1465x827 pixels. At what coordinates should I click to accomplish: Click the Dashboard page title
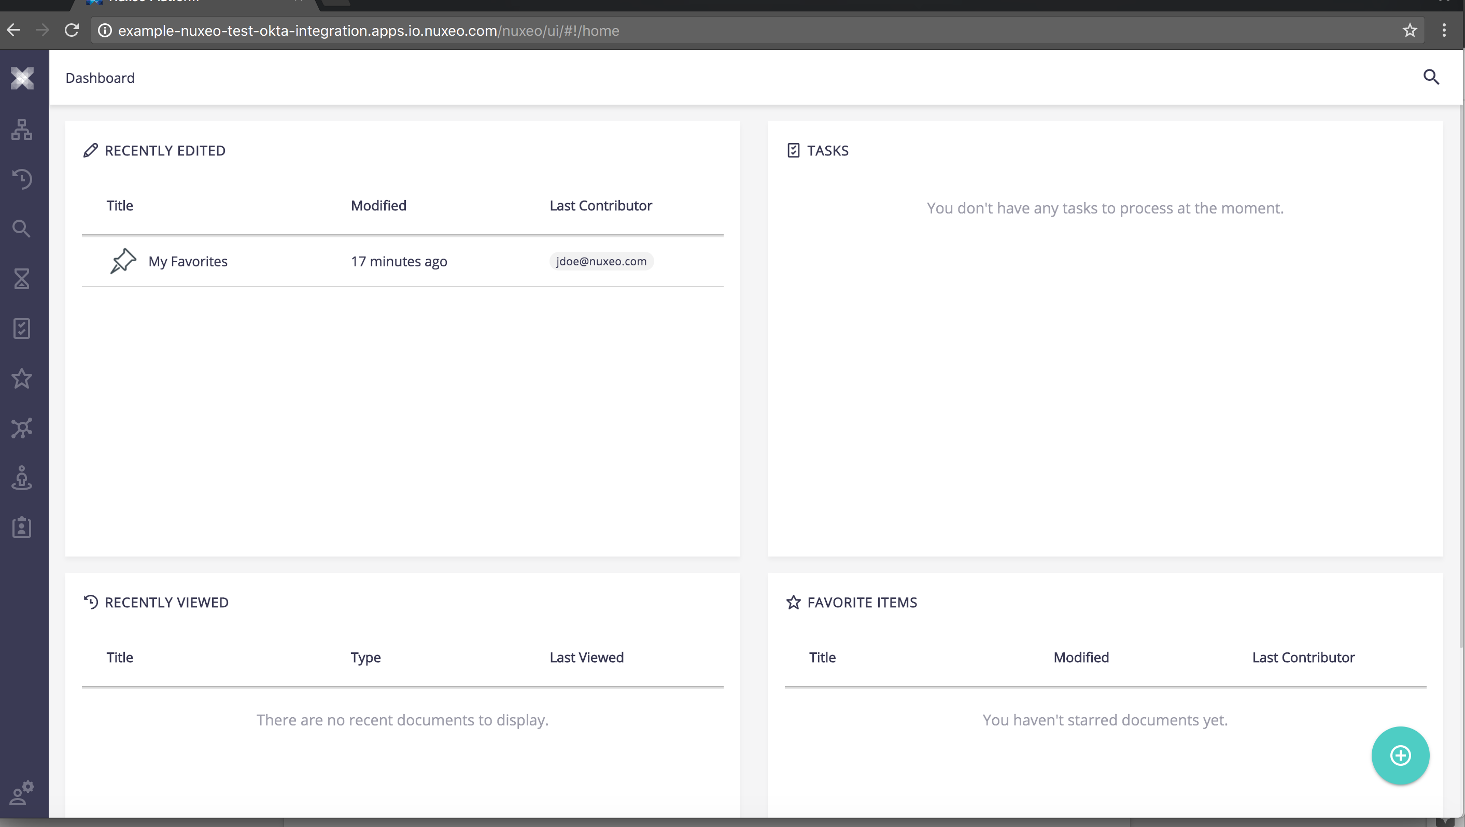tap(100, 78)
